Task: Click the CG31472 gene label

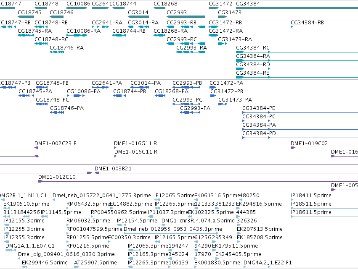Action: pyautogui.click(x=220, y=4)
